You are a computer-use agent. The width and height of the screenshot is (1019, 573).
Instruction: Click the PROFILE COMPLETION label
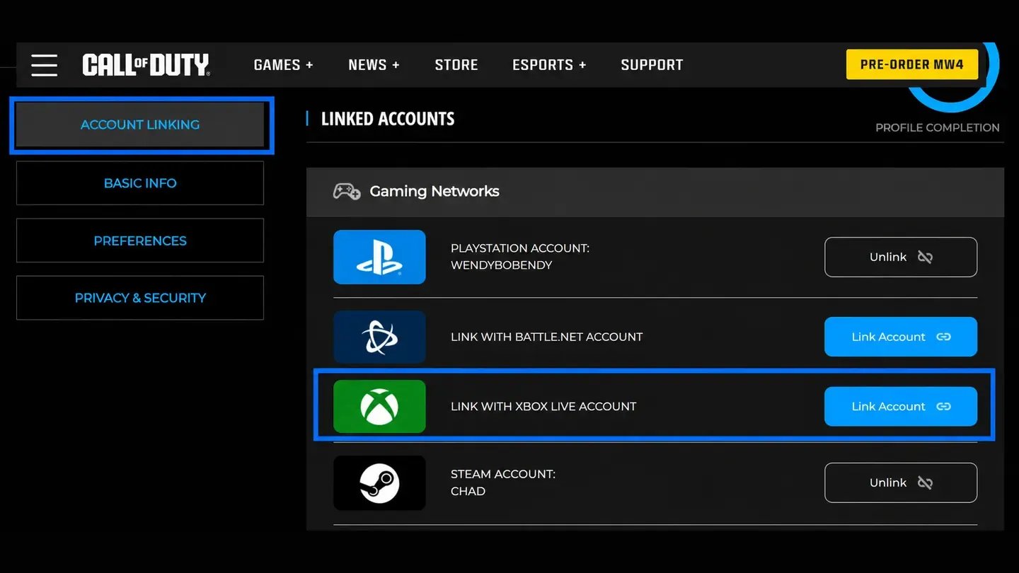pos(938,128)
